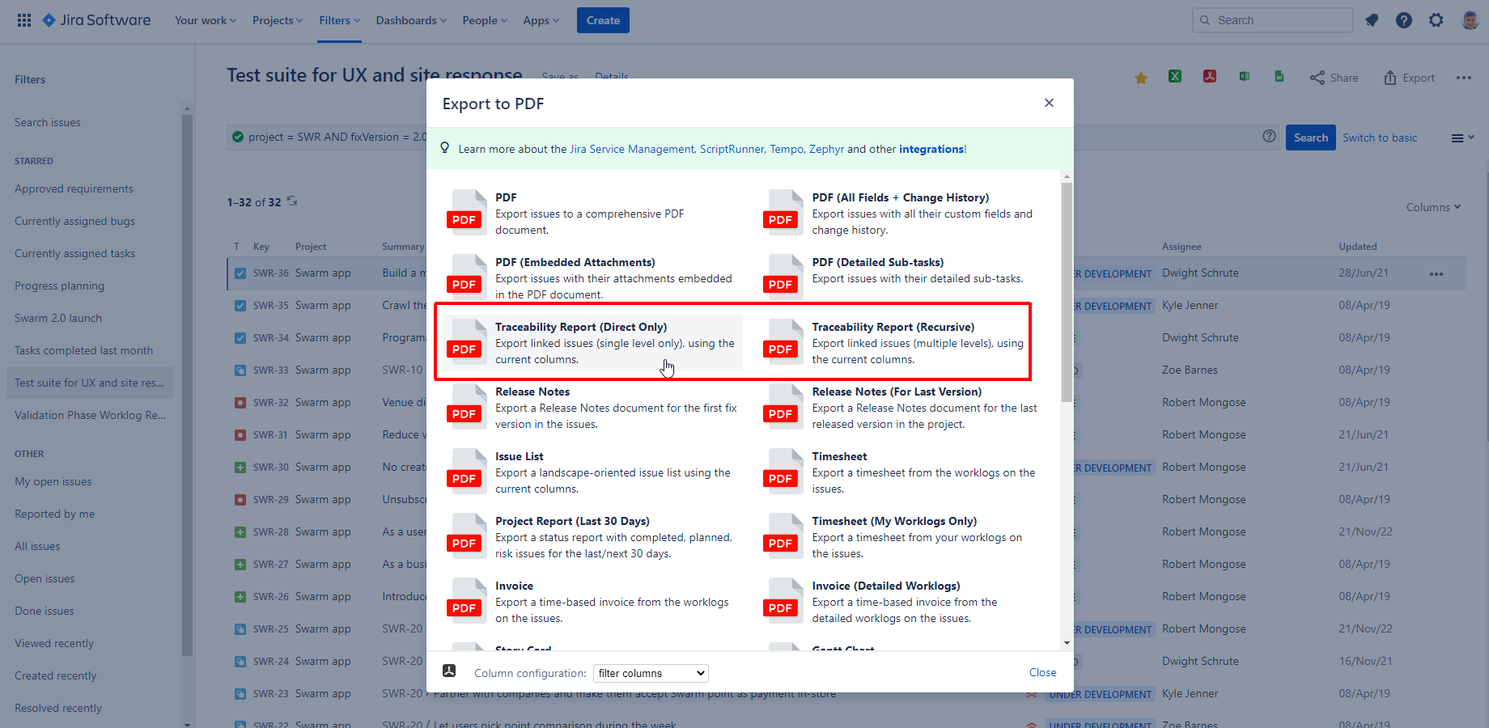
Task: Open the Column configuration select box
Action: click(651, 673)
